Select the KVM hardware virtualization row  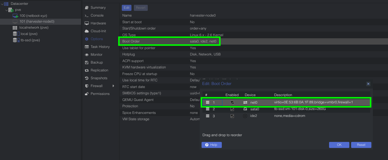click(254, 67)
